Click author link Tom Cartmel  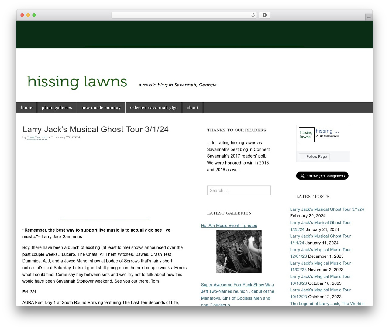click(37, 137)
